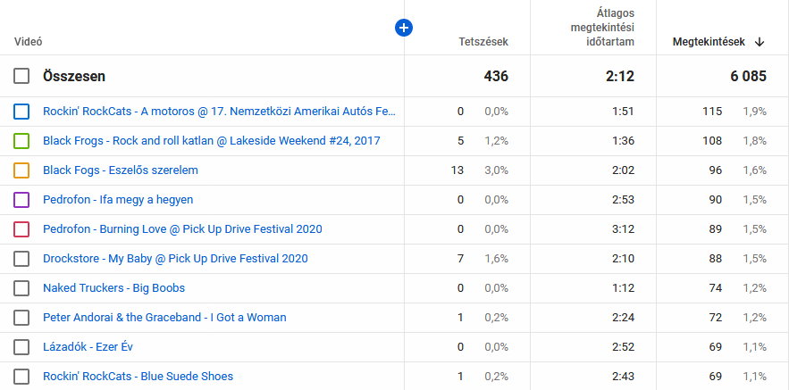Open Rockin' RockCats - Blue Suede Shoes link
789x390 pixels.
pos(138,377)
